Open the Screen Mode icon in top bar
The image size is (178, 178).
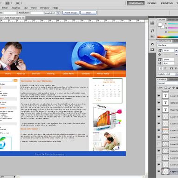[19, 3]
